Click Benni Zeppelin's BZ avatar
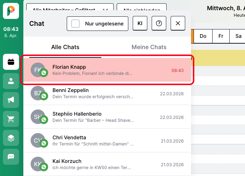Viewport: 245px width, 176px height. click(38, 93)
